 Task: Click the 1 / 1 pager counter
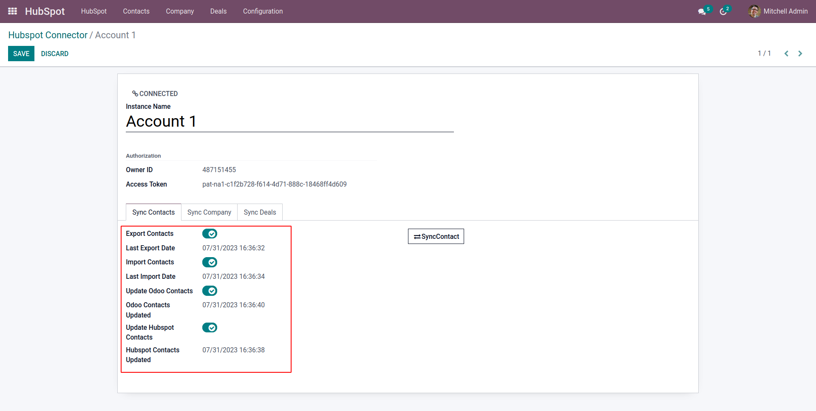pyautogui.click(x=764, y=54)
